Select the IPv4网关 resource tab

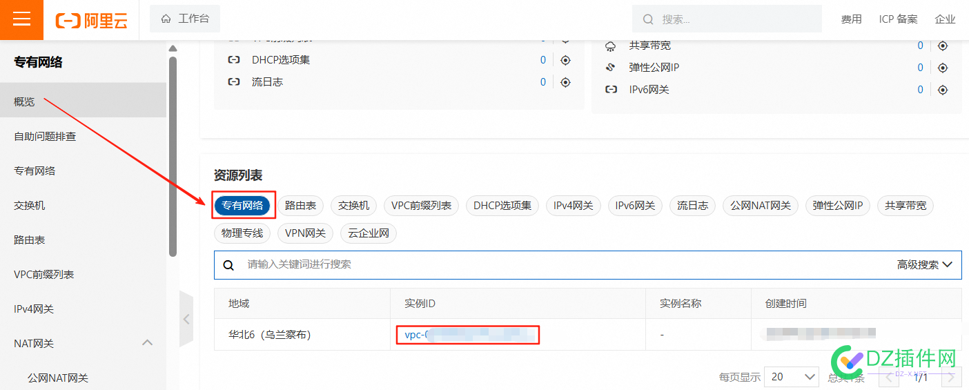tap(574, 206)
